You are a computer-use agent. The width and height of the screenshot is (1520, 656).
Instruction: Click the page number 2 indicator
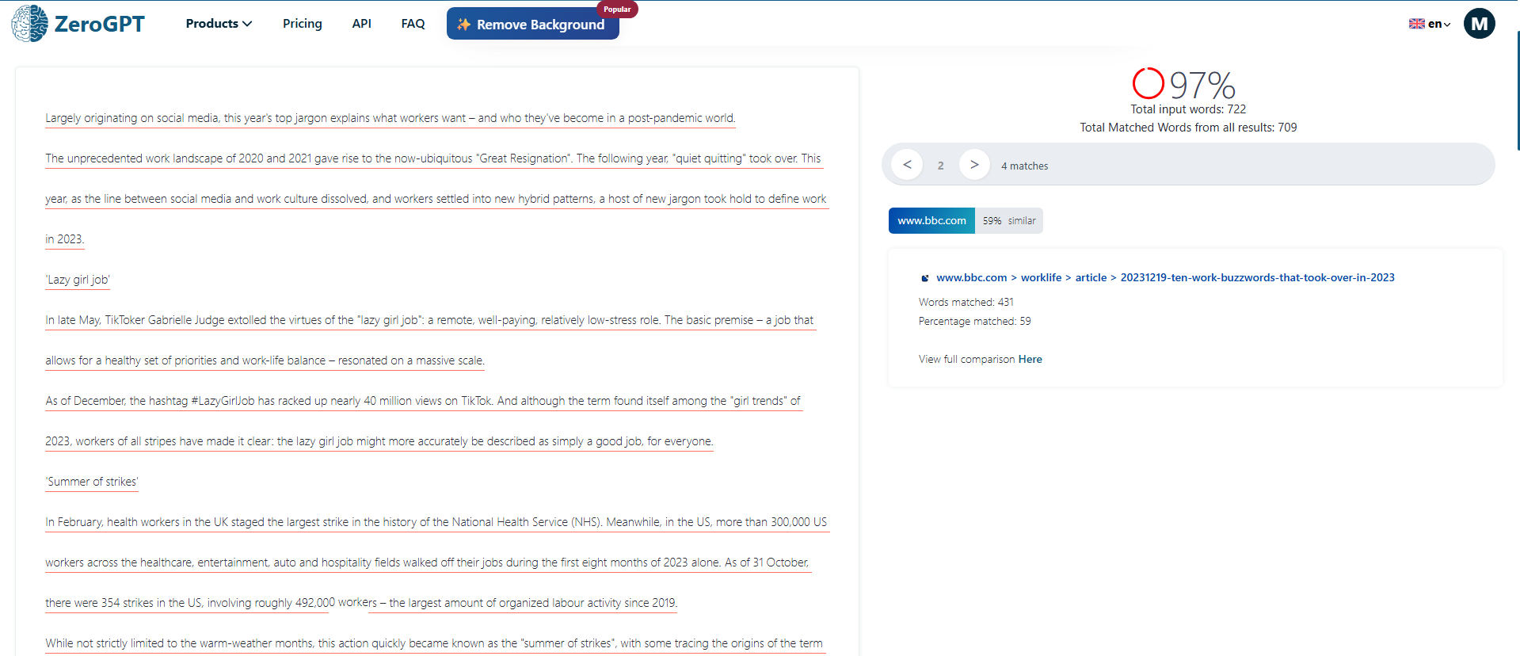[941, 166]
